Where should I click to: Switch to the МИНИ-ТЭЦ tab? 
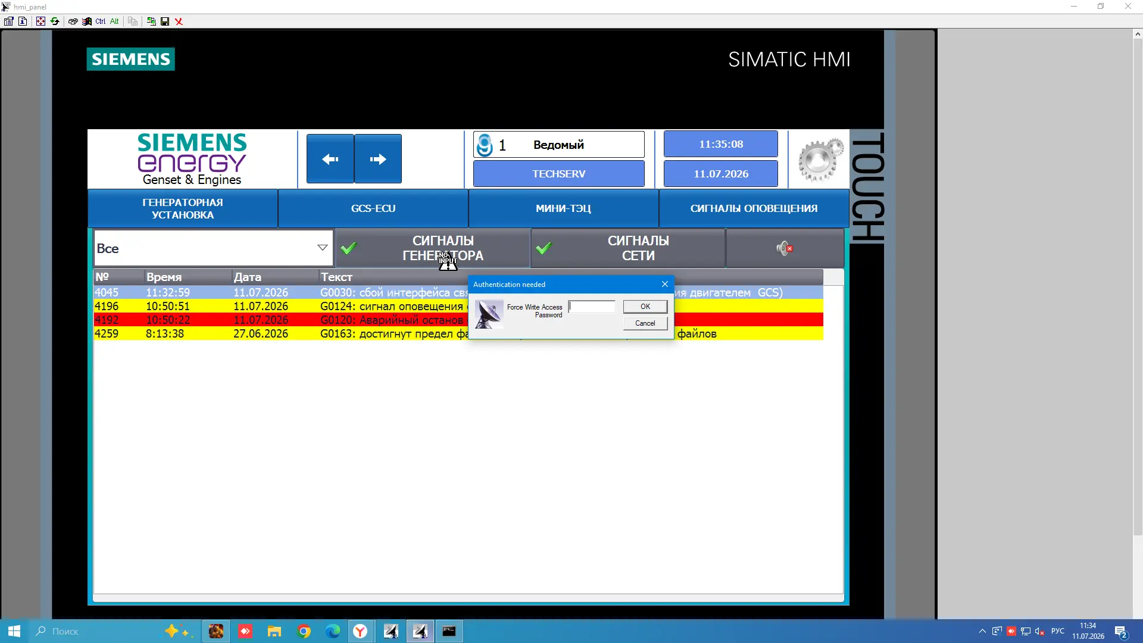(x=564, y=208)
